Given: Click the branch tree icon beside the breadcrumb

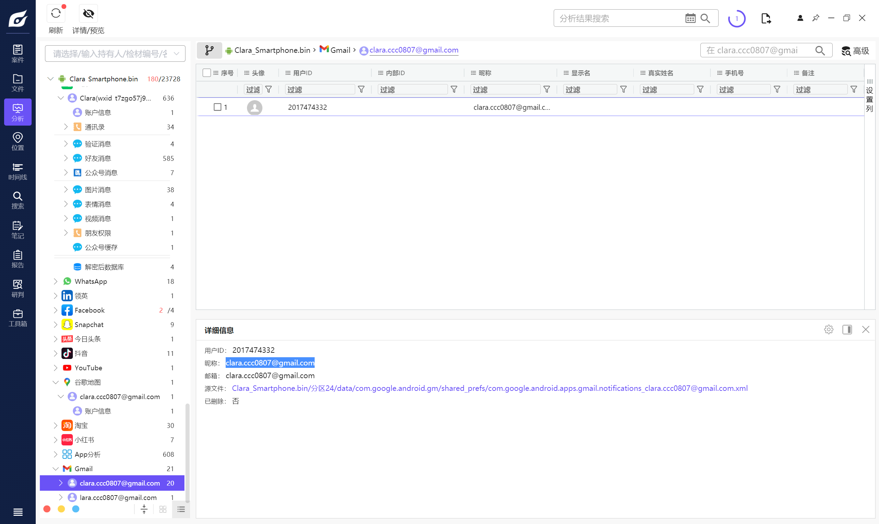Looking at the screenshot, I should (209, 50).
